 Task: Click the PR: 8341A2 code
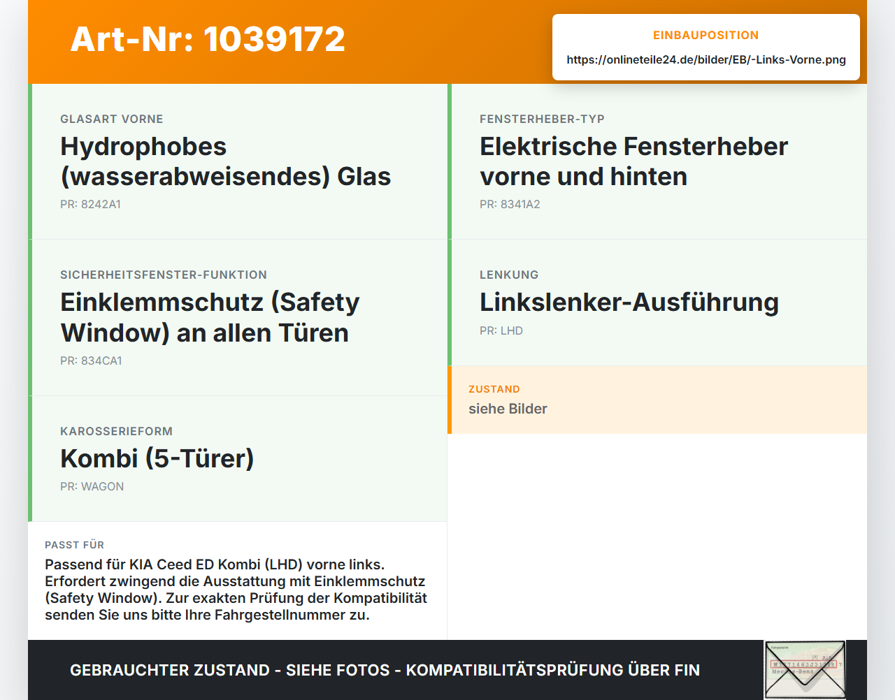tap(510, 205)
